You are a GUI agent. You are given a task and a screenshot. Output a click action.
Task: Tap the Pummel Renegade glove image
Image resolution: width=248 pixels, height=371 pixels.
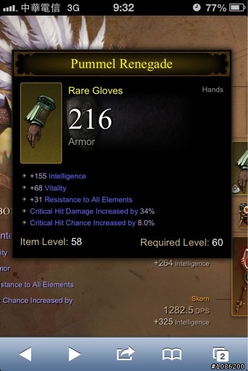tap(41, 123)
